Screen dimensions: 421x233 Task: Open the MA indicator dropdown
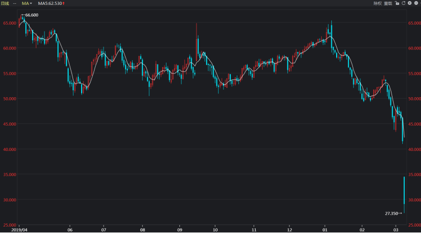[27, 3]
